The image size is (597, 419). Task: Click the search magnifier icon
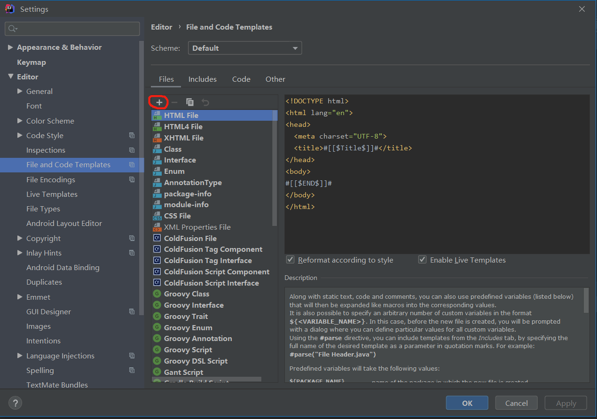coord(13,29)
